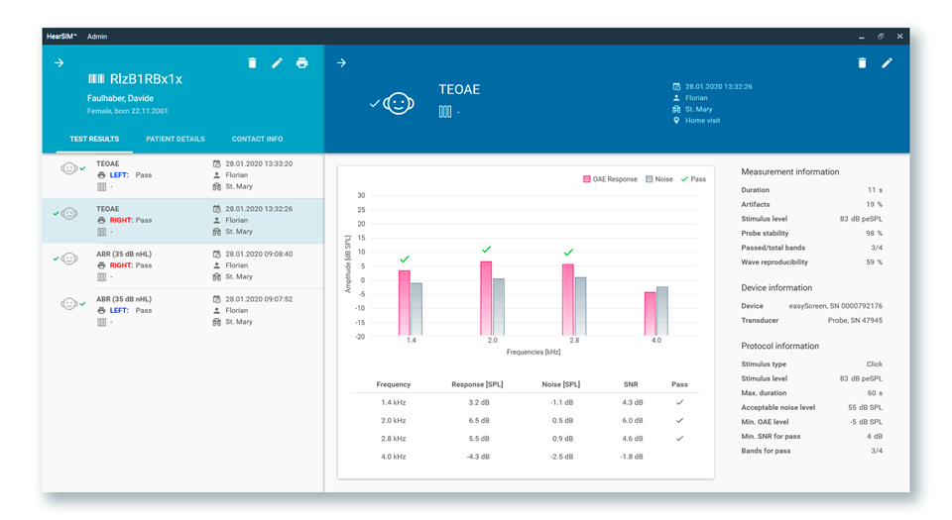The image size is (952, 520).
Task: Open the Test Results tab
Action: pos(94,139)
